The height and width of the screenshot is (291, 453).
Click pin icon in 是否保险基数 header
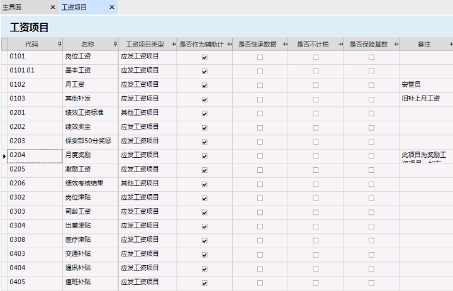click(396, 44)
